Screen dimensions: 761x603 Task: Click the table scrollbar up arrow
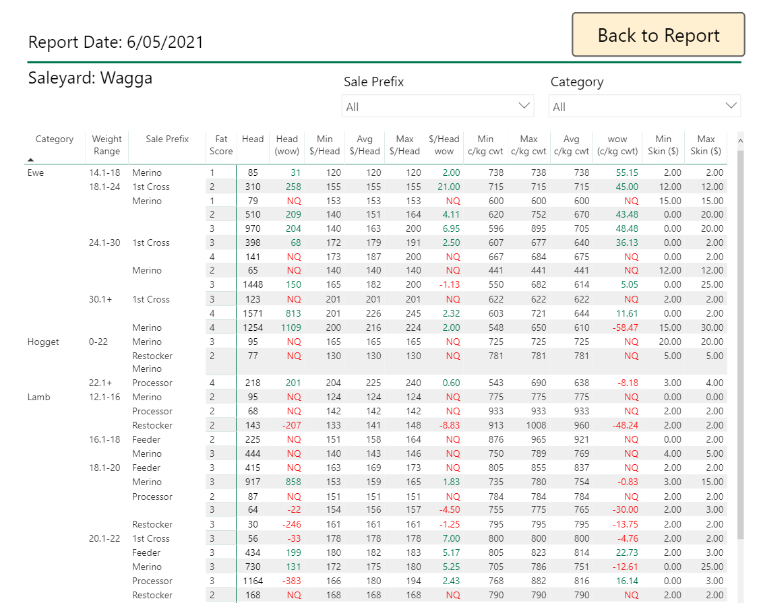(x=740, y=141)
